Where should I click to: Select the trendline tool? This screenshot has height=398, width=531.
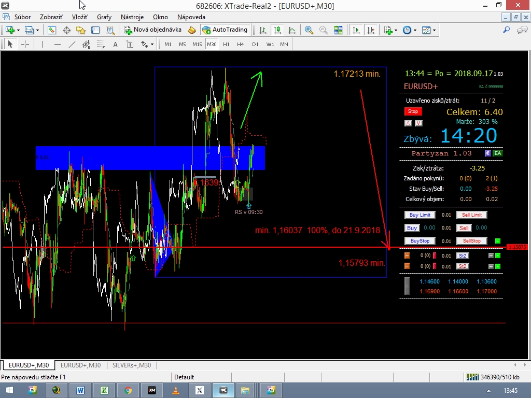pos(72,44)
